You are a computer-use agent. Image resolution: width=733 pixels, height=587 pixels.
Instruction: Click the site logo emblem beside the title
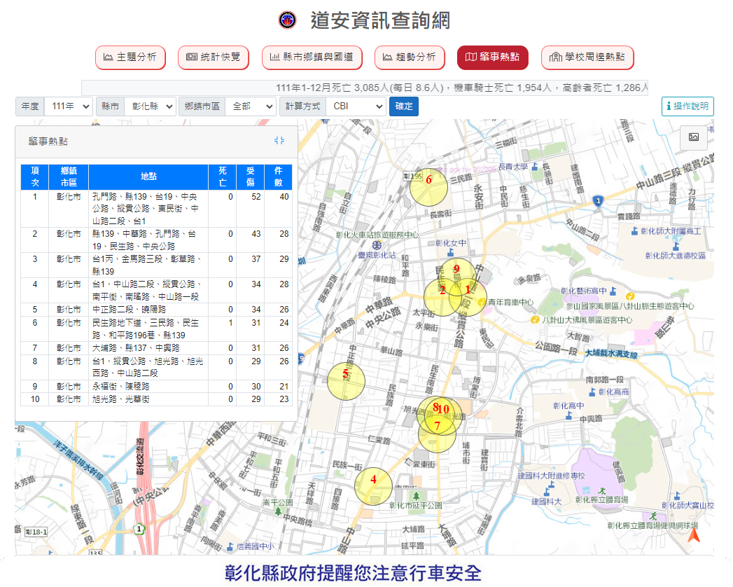coord(287,20)
